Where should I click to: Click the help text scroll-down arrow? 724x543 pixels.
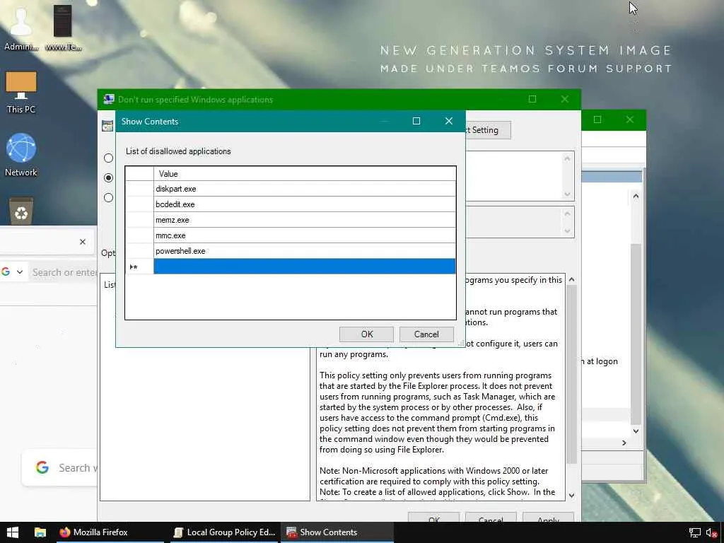coord(571,496)
